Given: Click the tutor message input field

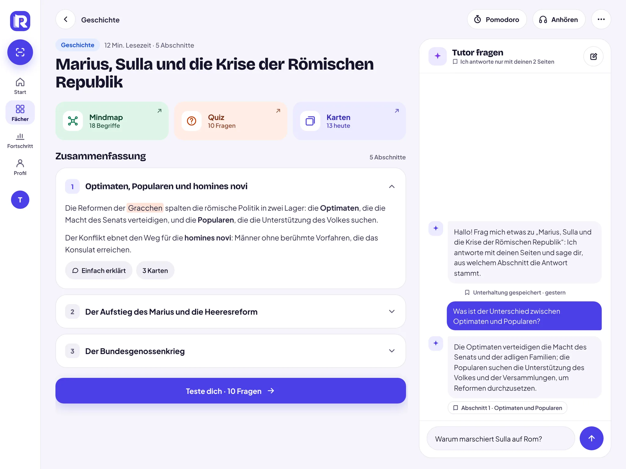Looking at the screenshot, I should (501, 439).
